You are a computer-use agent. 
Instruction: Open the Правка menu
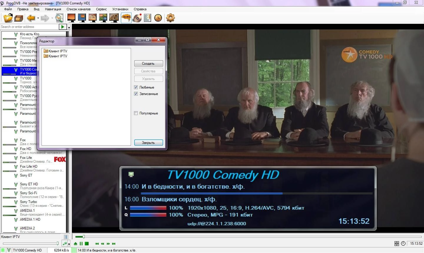point(23,9)
